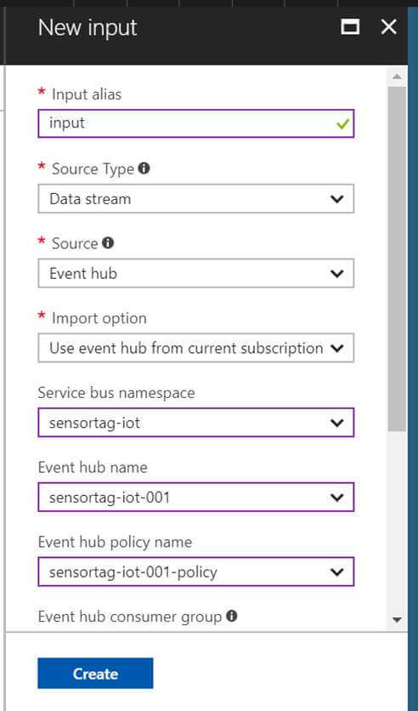Open the Source Type dropdown
The height and width of the screenshot is (711, 418).
point(195,199)
